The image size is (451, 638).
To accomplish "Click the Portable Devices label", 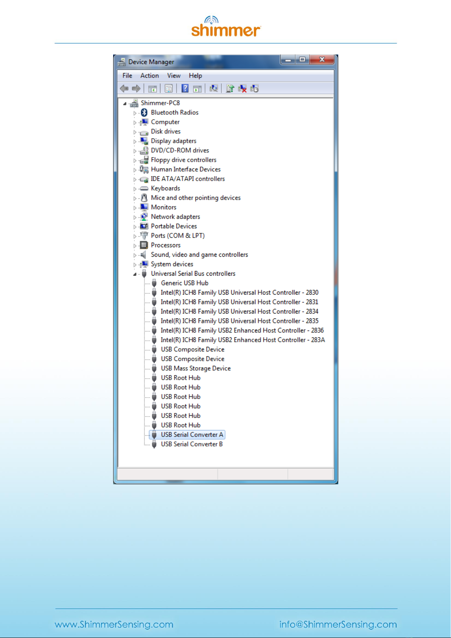I will [174, 226].
